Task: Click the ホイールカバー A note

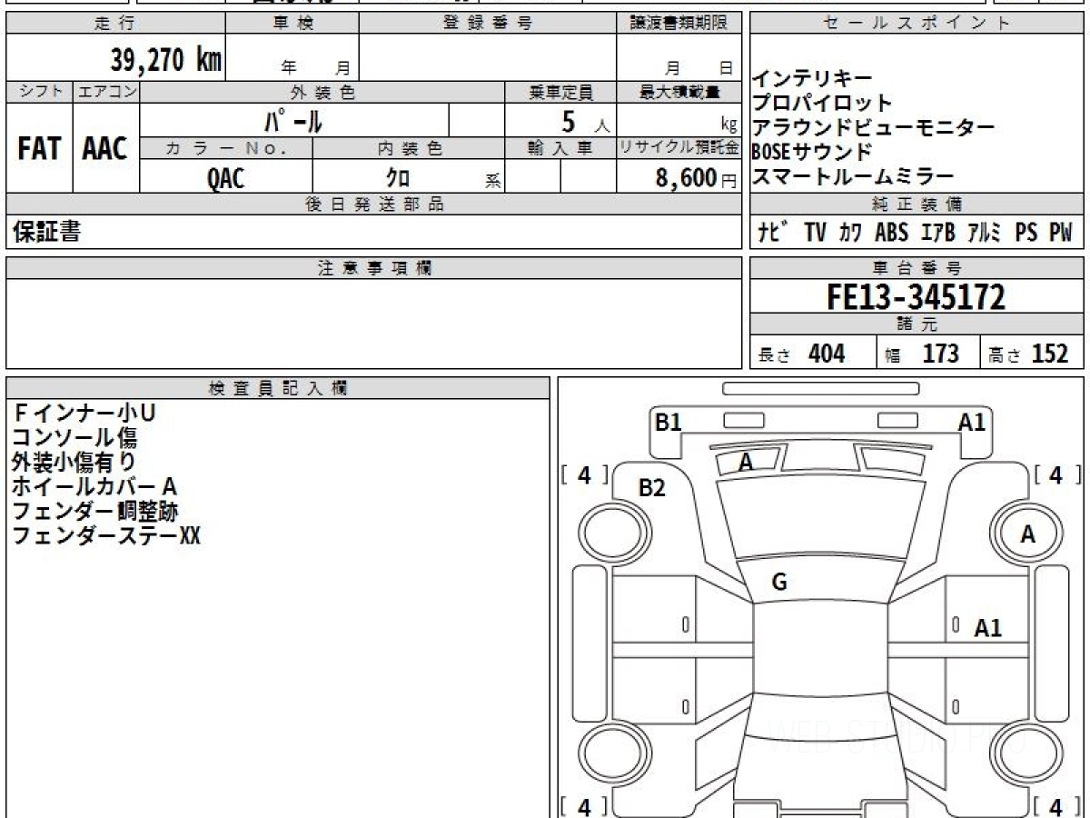Action: pos(94,487)
